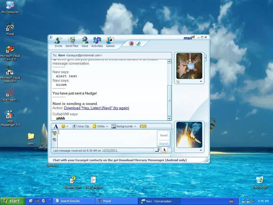Open the Windows start menu

click(x=13, y=201)
